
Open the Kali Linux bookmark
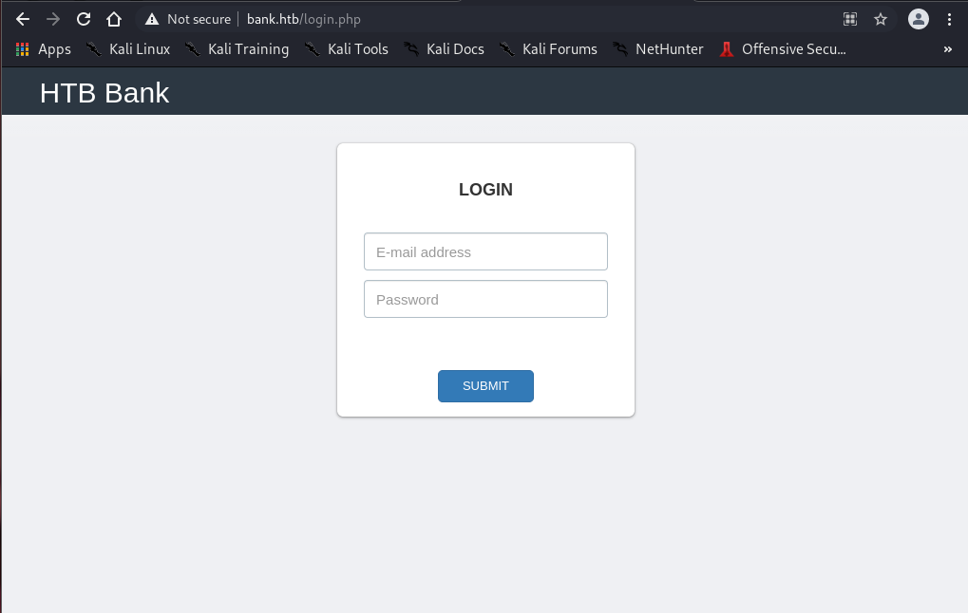click(x=128, y=49)
